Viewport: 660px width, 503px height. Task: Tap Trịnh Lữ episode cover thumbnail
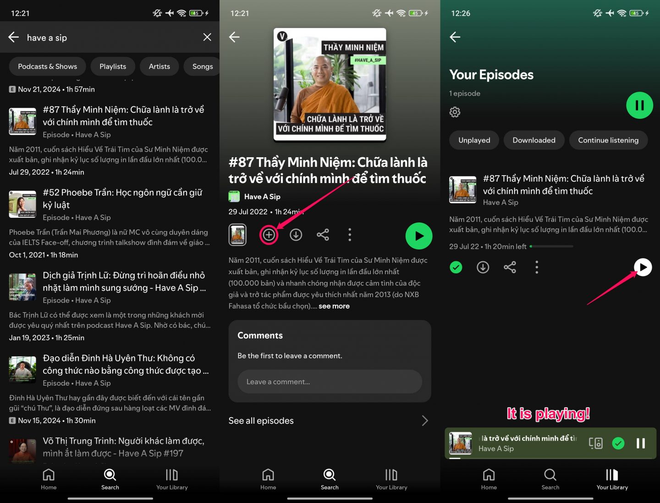[x=22, y=287]
